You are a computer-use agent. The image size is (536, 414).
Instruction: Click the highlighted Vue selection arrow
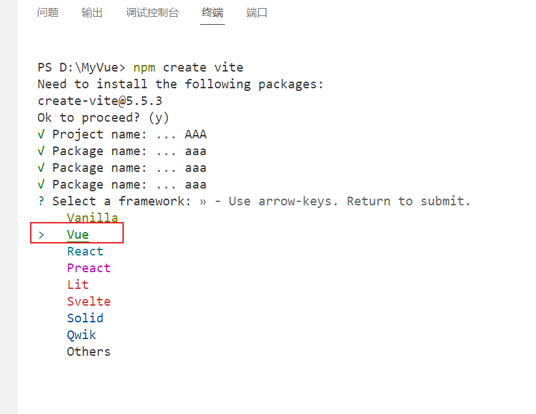[41, 234]
